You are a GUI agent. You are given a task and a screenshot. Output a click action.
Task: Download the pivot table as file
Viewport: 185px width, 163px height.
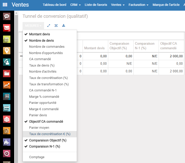(x=64, y=25)
